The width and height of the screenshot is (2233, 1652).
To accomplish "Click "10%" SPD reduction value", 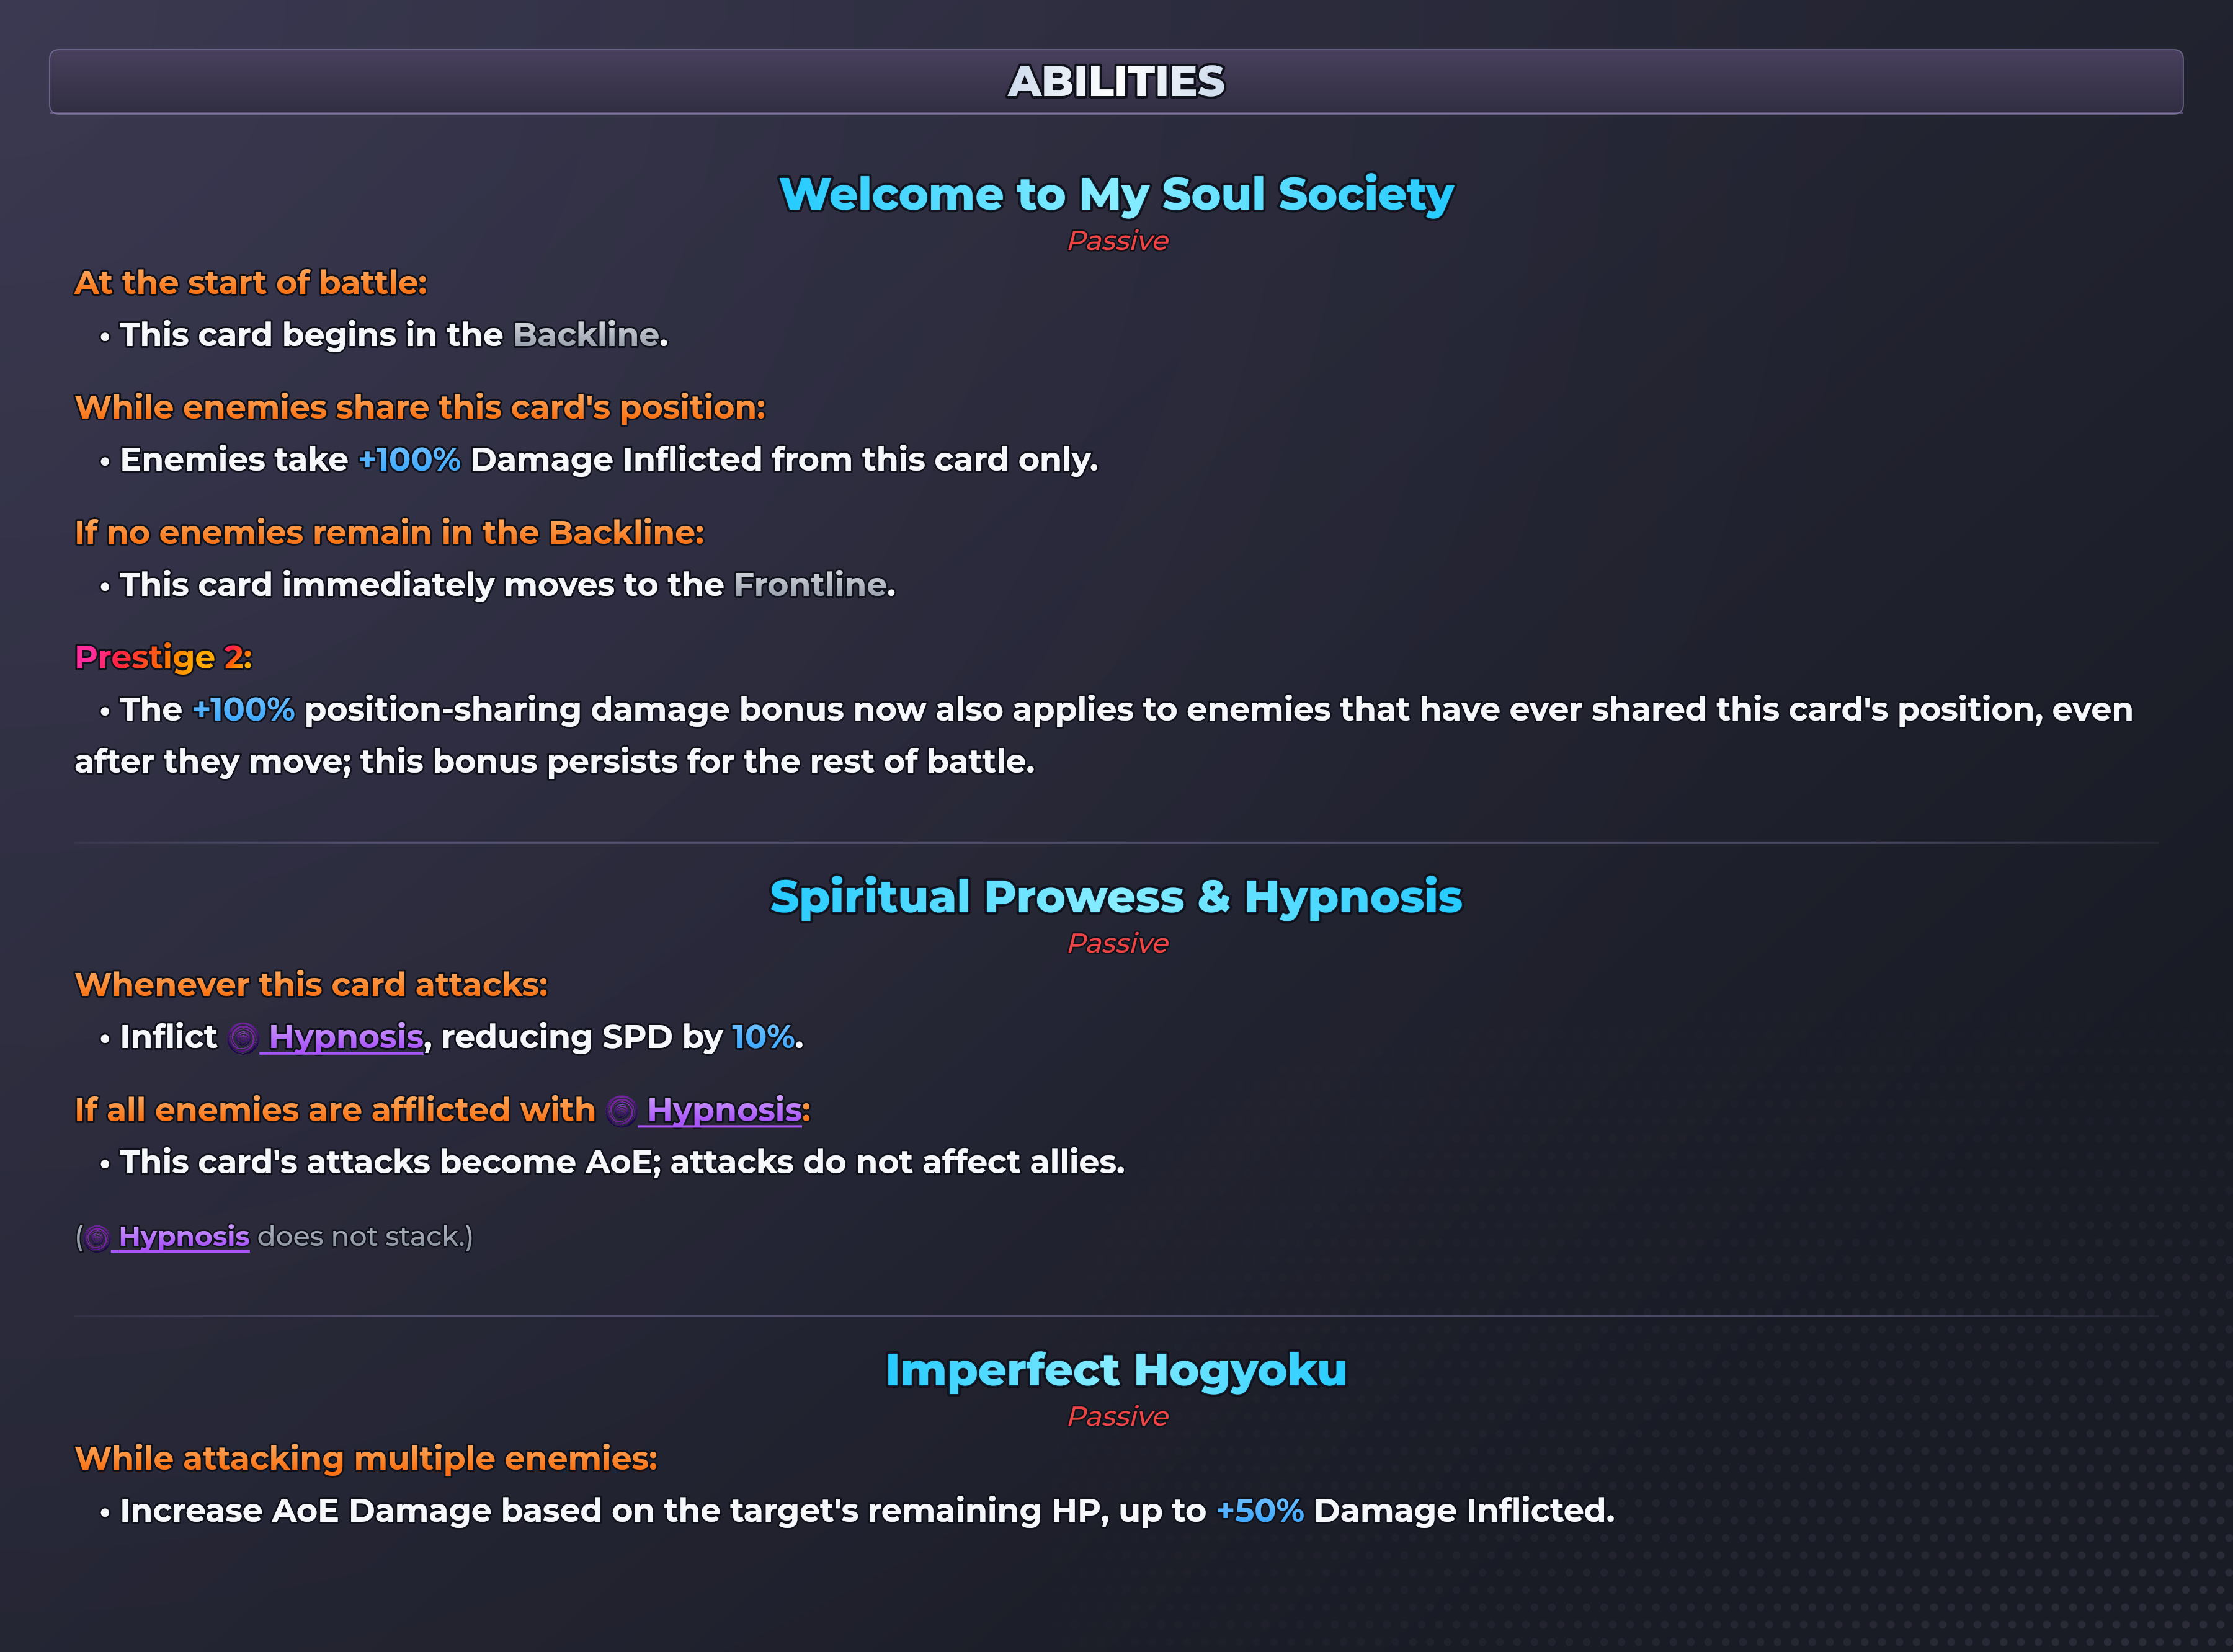I will click(x=763, y=1037).
